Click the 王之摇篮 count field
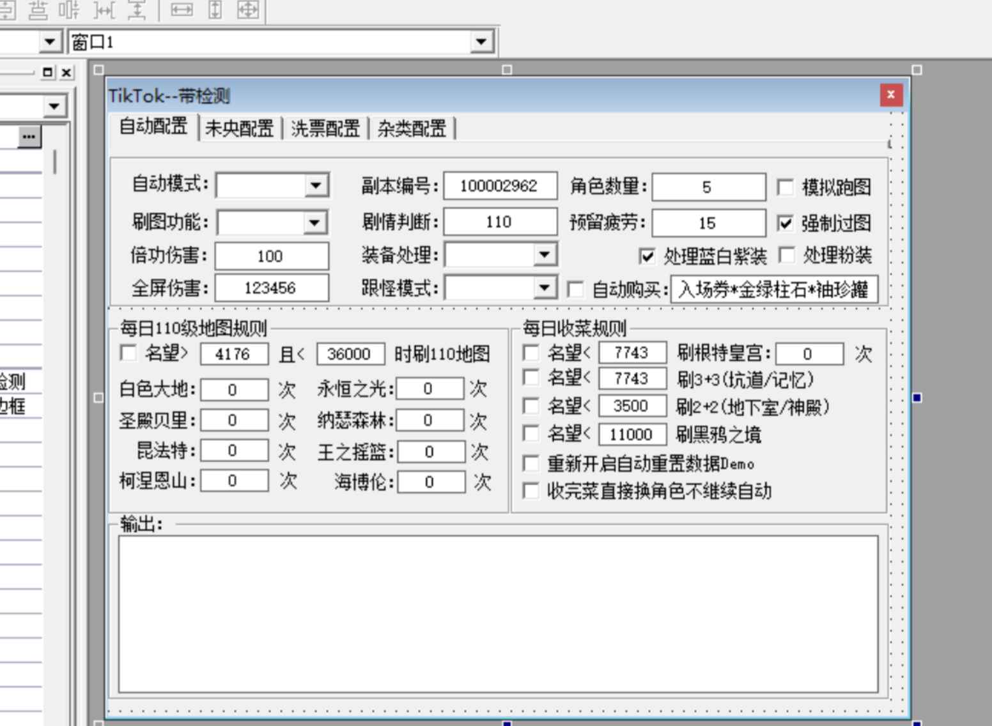The image size is (992, 726). (x=431, y=452)
